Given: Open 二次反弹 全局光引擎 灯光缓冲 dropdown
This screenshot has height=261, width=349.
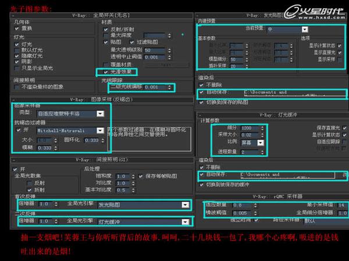Looking at the screenshot, I should point(185,222).
